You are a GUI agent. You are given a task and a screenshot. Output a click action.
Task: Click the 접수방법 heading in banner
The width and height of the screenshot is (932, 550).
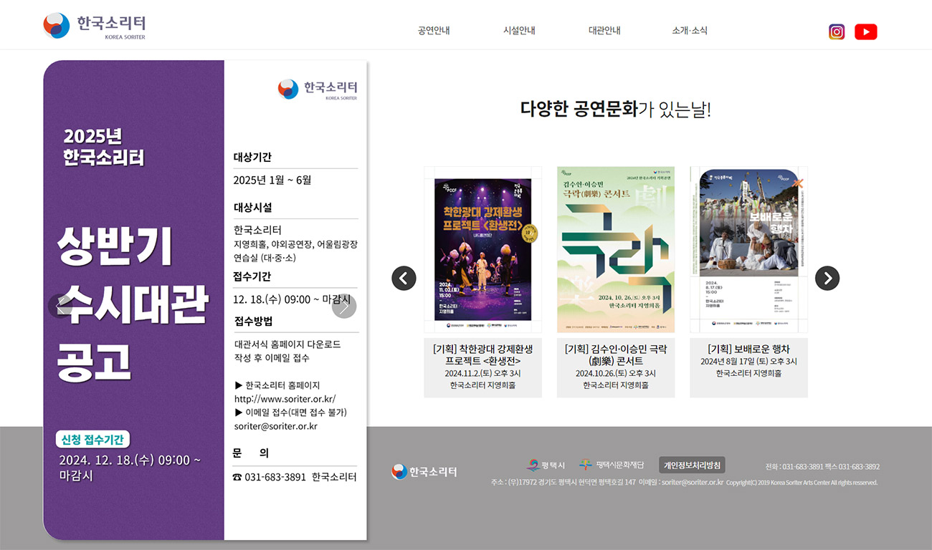tap(253, 321)
